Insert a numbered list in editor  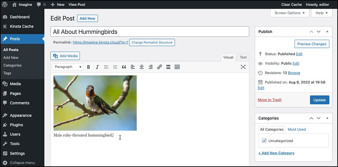[115, 67]
